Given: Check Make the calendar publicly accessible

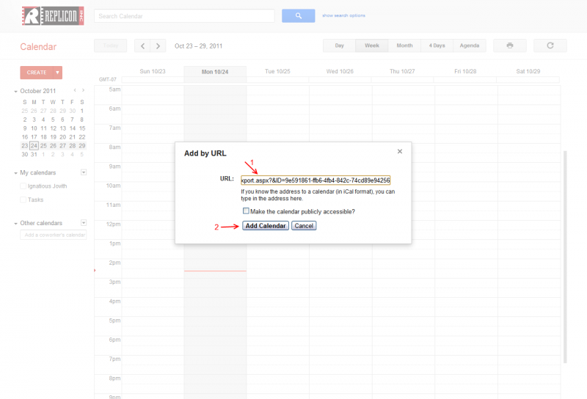Looking at the screenshot, I should click(x=246, y=211).
